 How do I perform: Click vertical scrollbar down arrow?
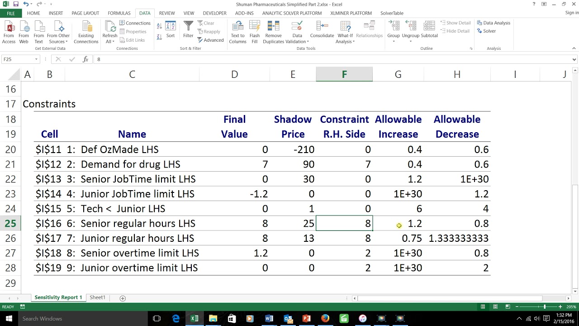click(x=575, y=291)
